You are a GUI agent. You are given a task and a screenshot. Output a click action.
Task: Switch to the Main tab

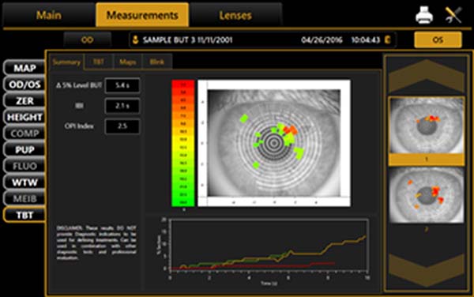point(49,15)
